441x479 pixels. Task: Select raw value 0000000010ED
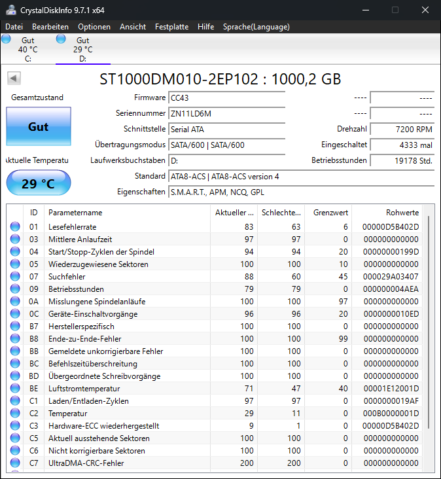click(391, 313)
